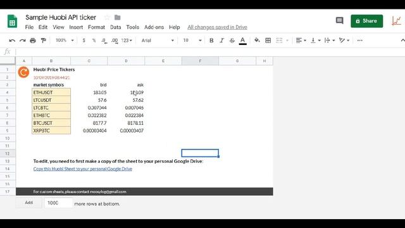Click the green Share button

tap(367, 21)
